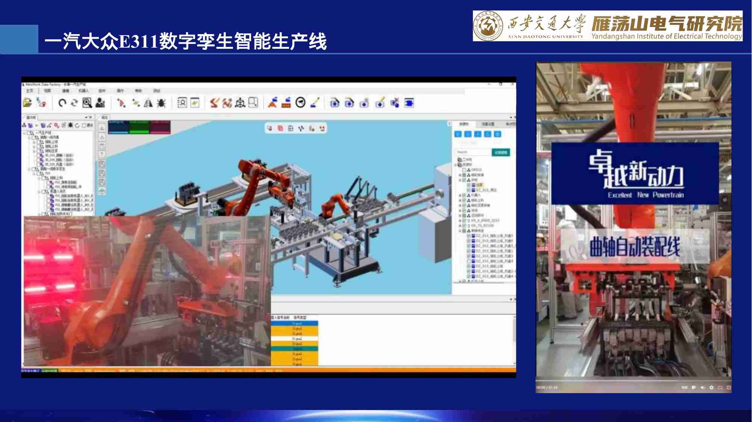752x422 pixels.
Task: Click overlaid robot video thumbnail
Action: (x=147, y=291)
